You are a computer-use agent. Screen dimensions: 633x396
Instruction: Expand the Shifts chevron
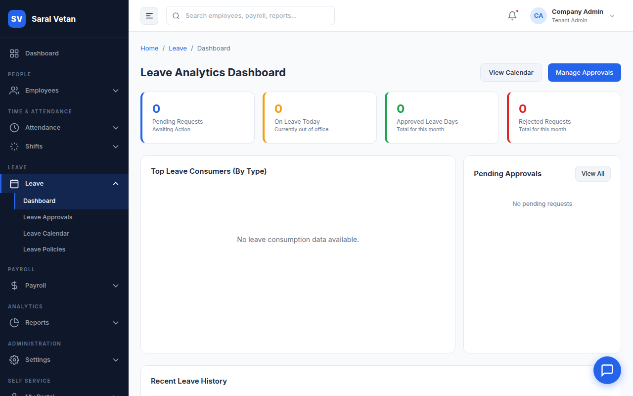click(x=116, y=147)
